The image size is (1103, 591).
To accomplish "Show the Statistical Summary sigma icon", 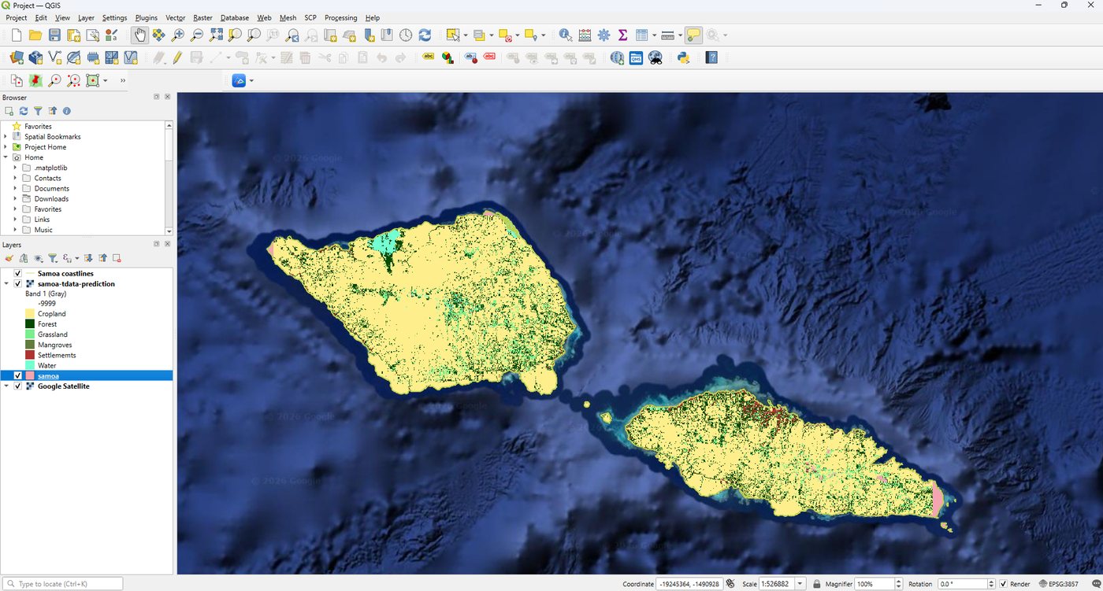I will pyautogui.click(x=622, y=35).
